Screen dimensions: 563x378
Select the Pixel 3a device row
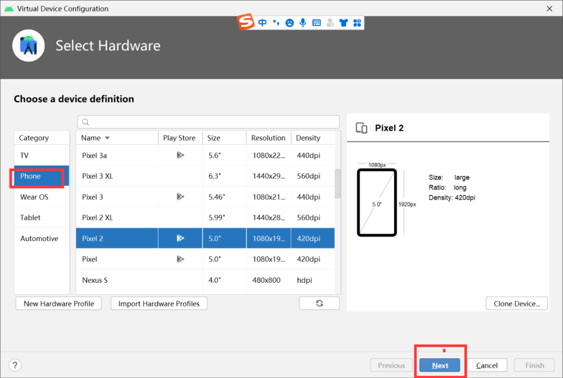[x=205, y=155]
